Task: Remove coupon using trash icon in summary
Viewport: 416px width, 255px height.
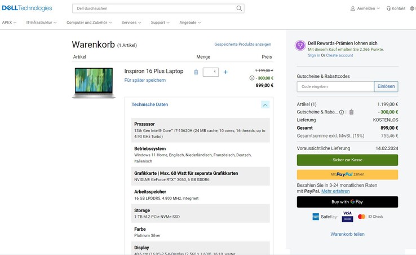Action: [351, 112]
